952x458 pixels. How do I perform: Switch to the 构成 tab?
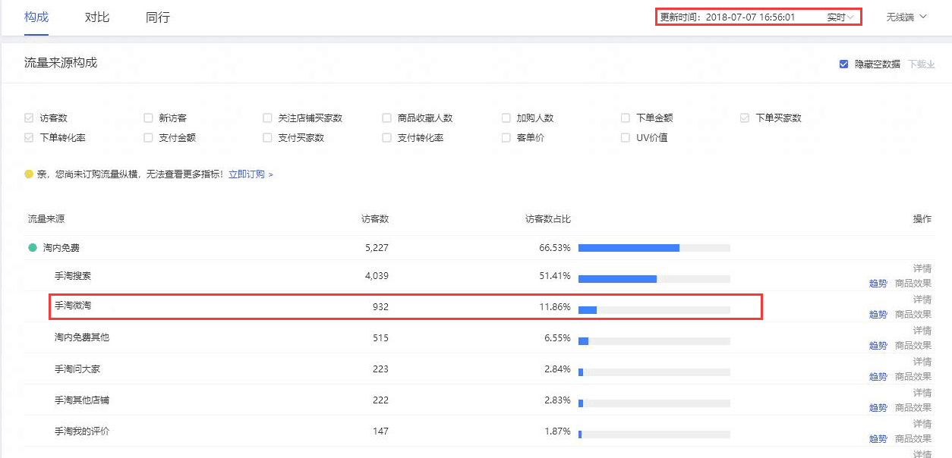(36, 17)
